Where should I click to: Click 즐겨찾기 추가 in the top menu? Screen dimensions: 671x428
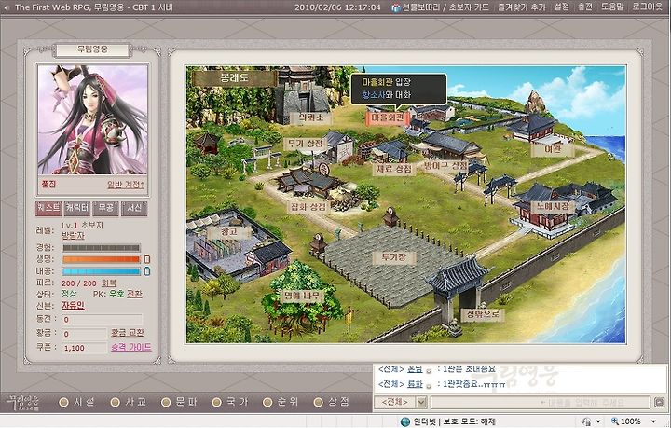[x=521, y=7]
